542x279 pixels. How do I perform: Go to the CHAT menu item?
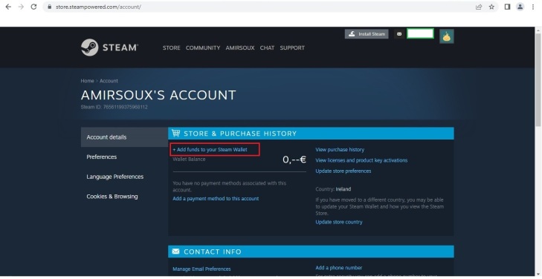point(267,48)
